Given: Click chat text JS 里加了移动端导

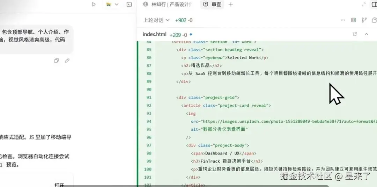Looking at the screenshot, I should click(x=50, y=137).
